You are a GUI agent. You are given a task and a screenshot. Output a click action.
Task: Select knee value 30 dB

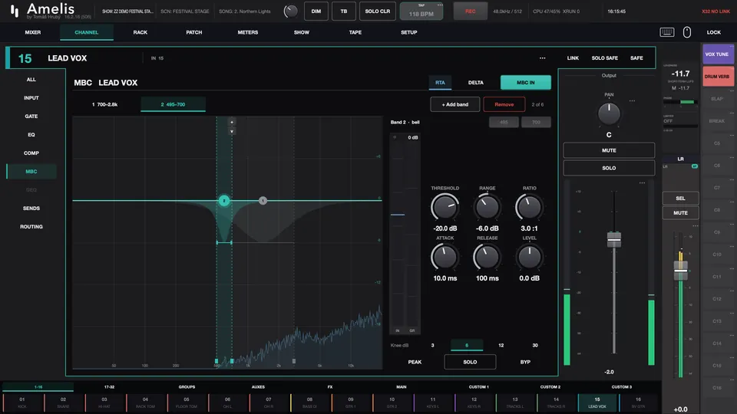(x=535, y=346)
